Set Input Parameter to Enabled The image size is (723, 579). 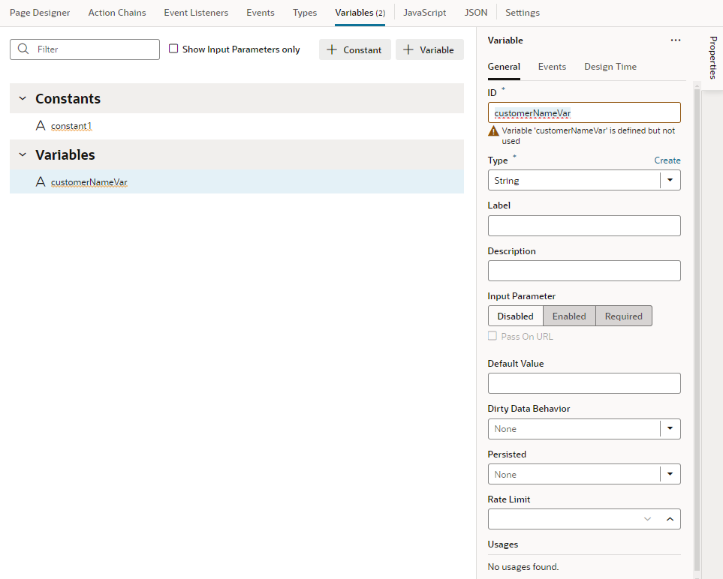[x=569, y=316]
